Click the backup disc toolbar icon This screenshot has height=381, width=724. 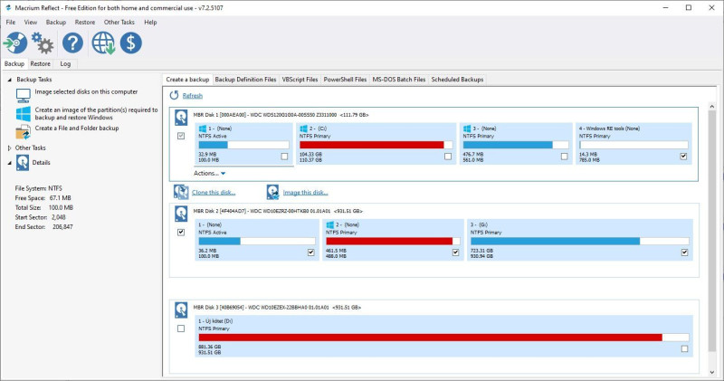[x=15, y=43]
